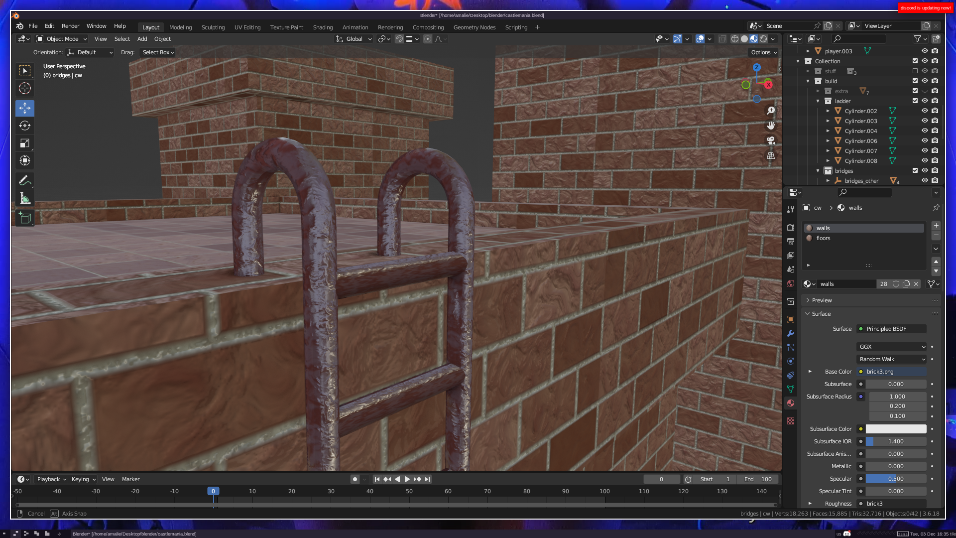Viewport: 956px width, 538px height.
Task: Uncheck the ladder collection checkbox
Action: (915, 101)
